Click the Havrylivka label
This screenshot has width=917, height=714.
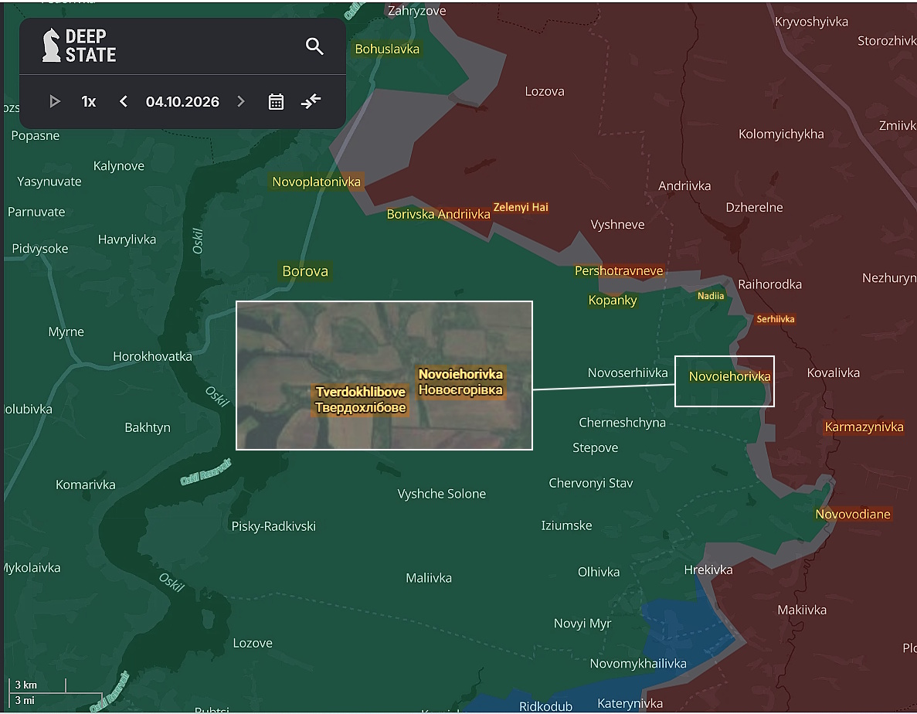pos(127,240)
